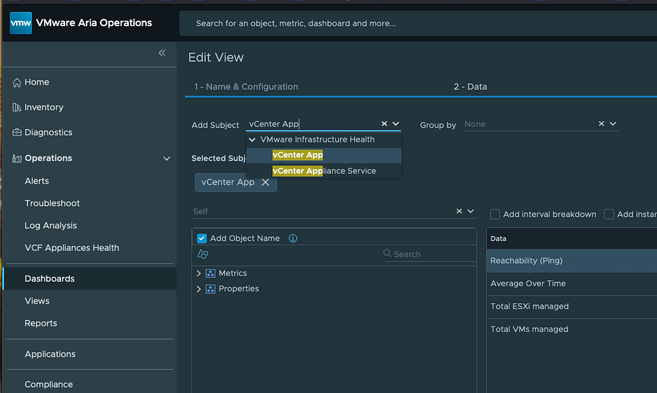Viewport: 657px width, 393px height.
Task: Clear the Add Subject field
Action: pyautogui.click(x=384, y=123)
